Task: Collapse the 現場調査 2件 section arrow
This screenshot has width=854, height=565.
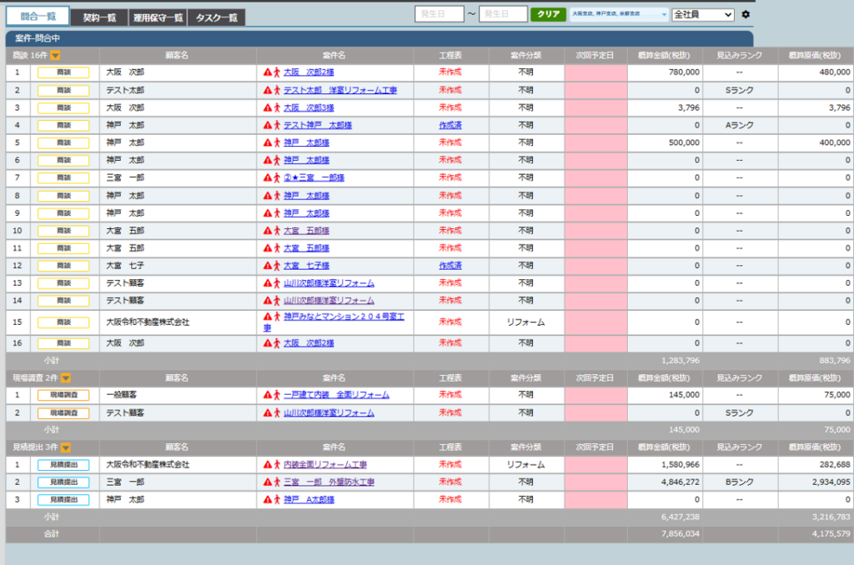Action: pyautogui.click(x=65, y=377)
